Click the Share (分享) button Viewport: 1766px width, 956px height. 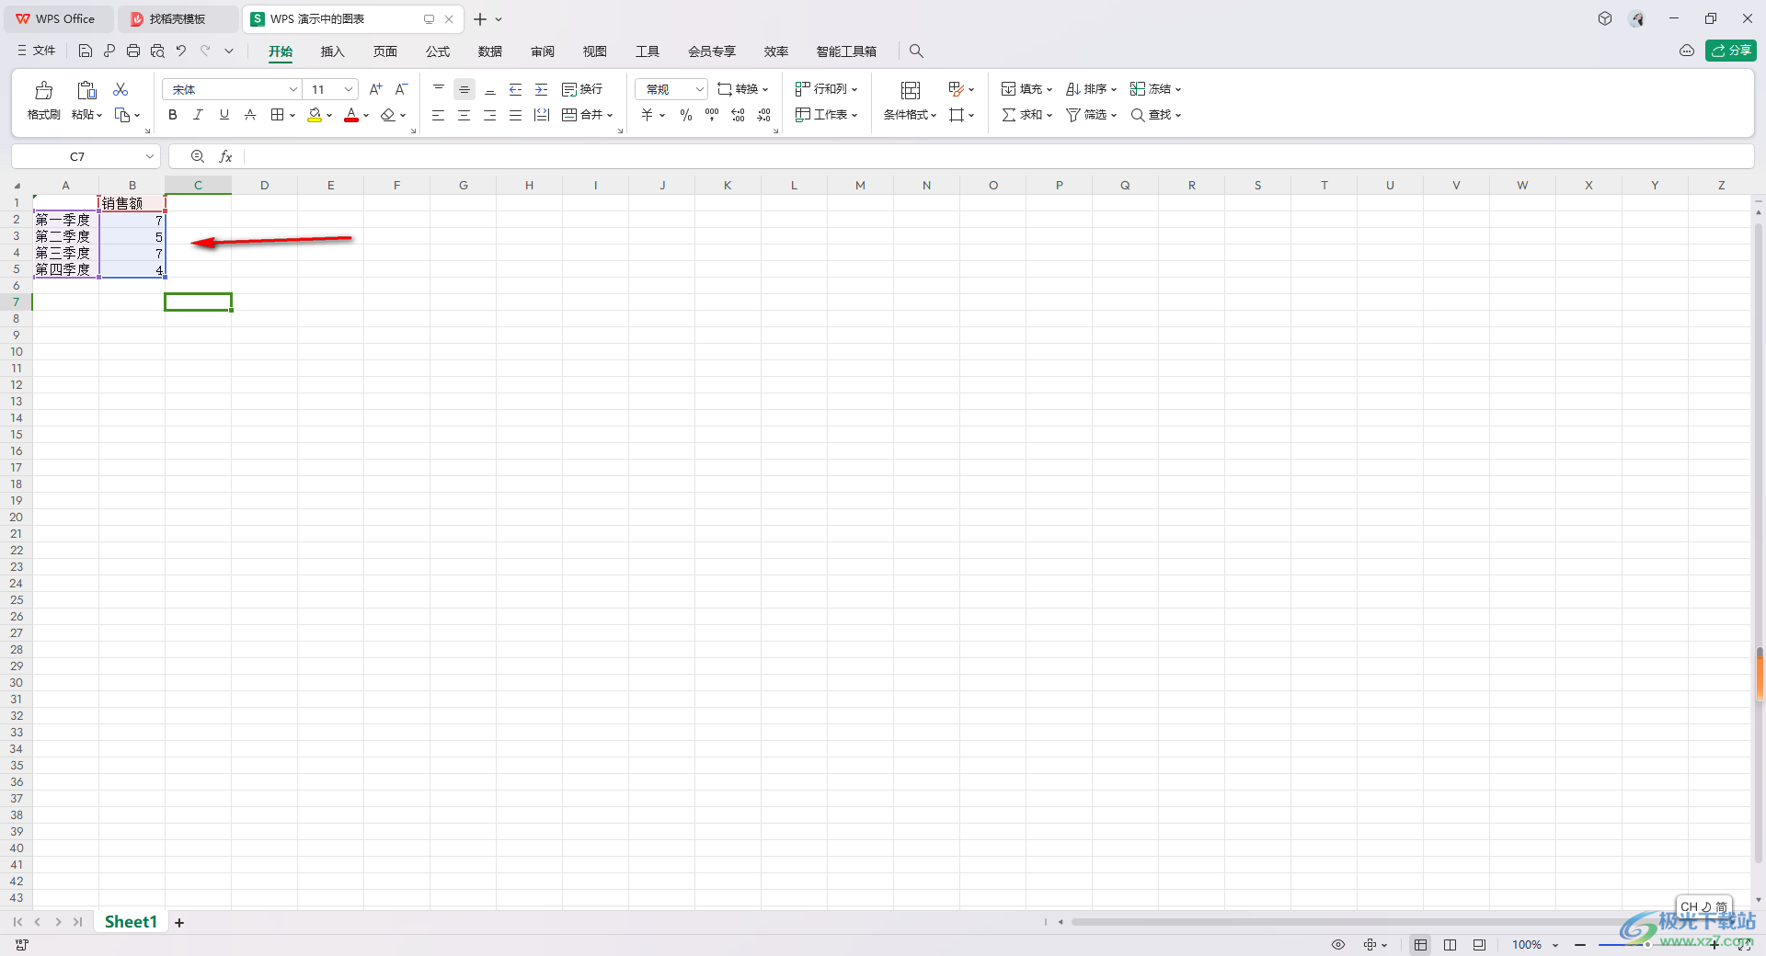pos(1730,51)
